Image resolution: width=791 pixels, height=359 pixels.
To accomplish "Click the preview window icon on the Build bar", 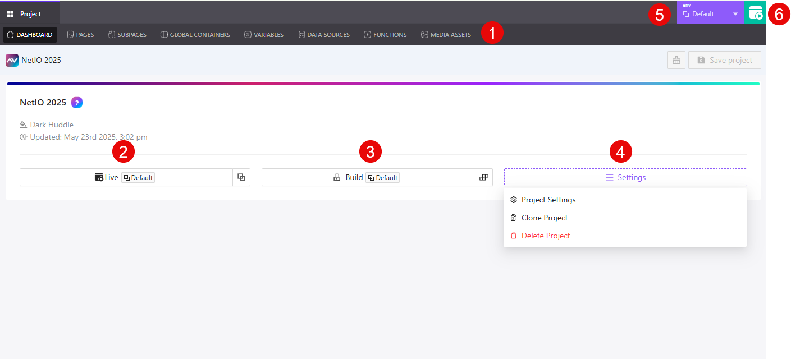I will pos(484,177).
